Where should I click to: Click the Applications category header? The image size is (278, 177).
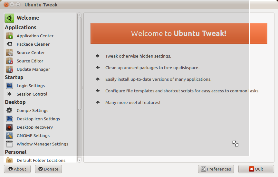tap(21, 27)
